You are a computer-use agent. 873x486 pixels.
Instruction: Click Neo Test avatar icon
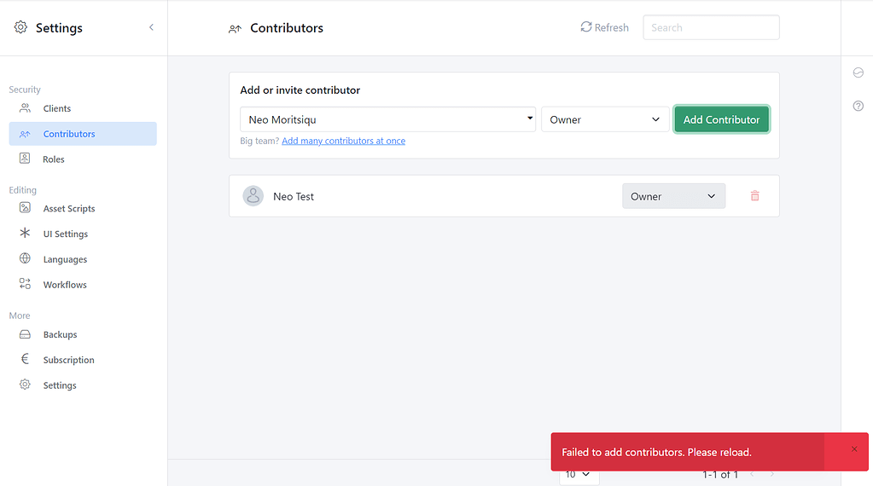point(253,196)
